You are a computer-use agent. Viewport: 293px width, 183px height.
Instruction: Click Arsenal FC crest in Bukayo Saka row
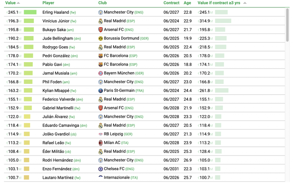click(101, 30)
